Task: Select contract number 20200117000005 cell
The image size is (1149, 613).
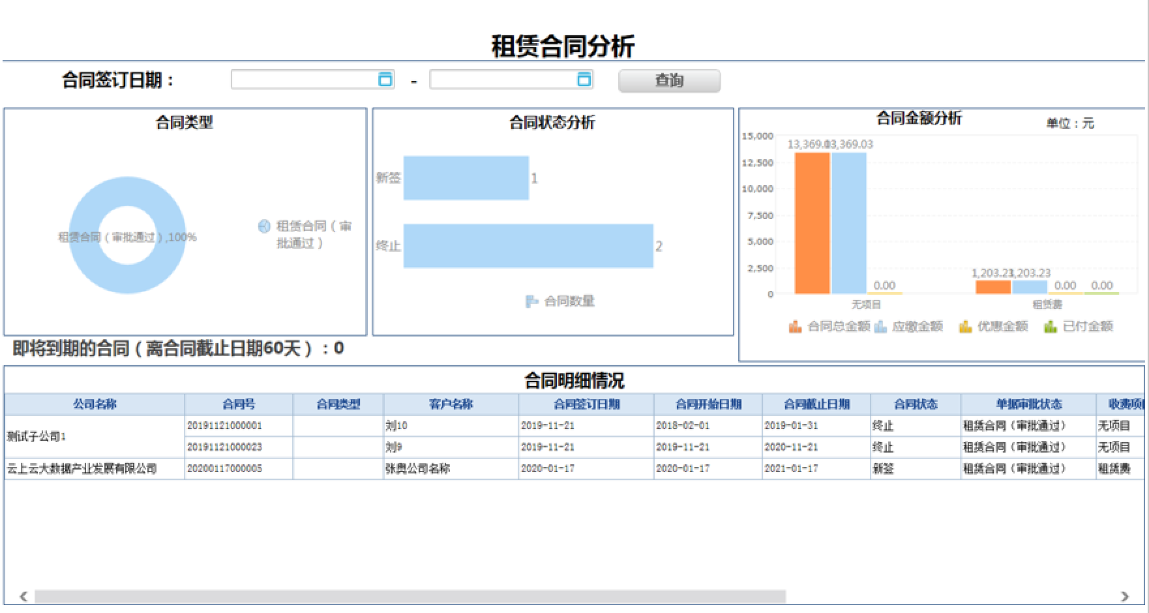Action: pos(225,469)
